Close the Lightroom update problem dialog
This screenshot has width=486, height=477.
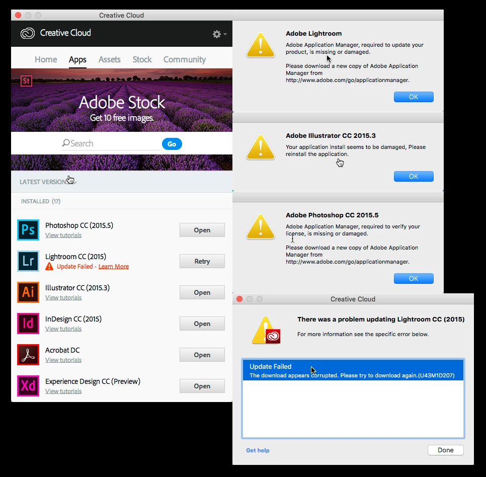point(239,299)
